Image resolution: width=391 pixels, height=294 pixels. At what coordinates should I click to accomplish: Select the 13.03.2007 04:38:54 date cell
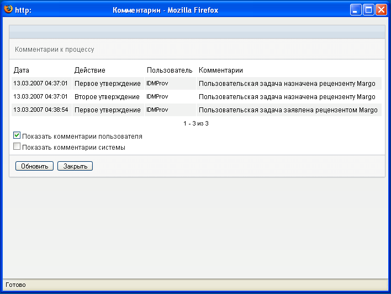pos(40,110)
